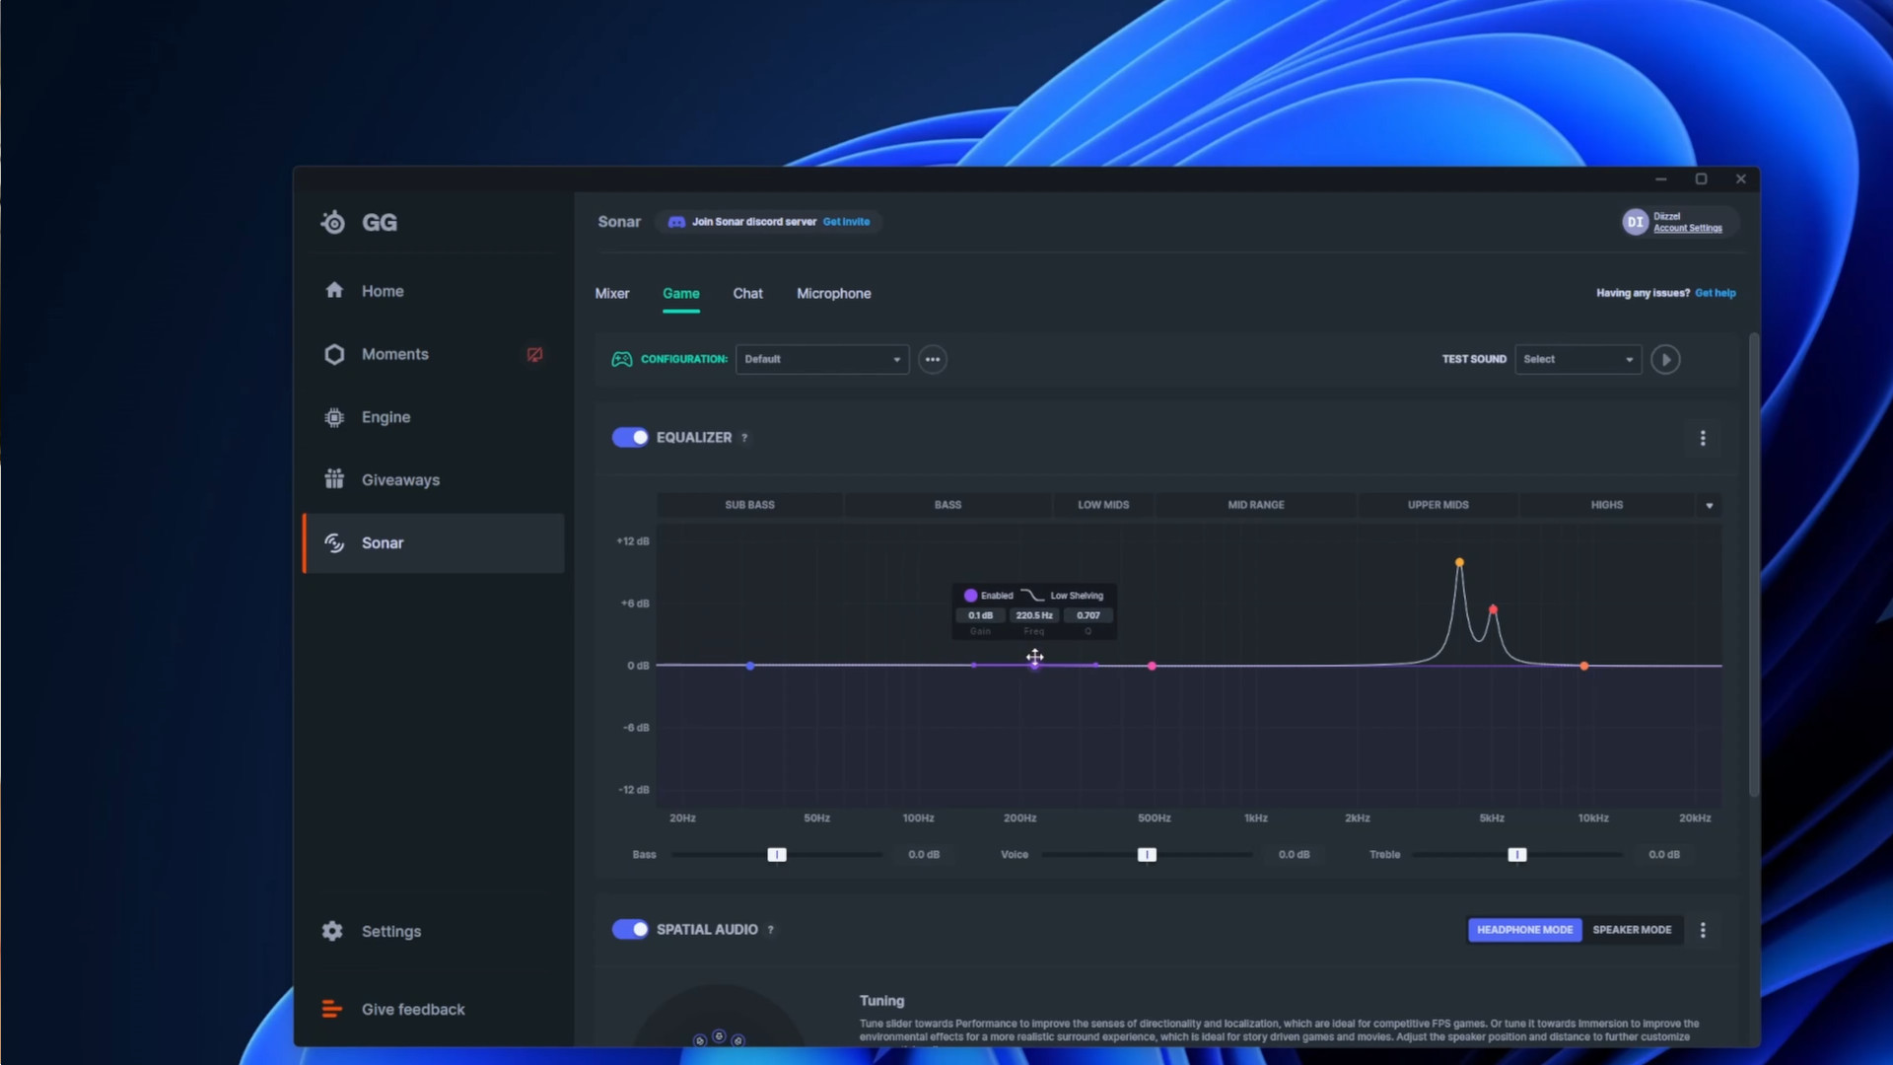Click the Voice slider handle
This screenshot has height=1065, width=1893.
(1147, 855)
